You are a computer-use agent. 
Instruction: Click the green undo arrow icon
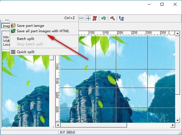pos(103,18)
